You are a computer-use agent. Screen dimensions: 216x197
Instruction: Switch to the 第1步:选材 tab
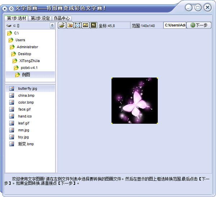click(x=16, y=18)
